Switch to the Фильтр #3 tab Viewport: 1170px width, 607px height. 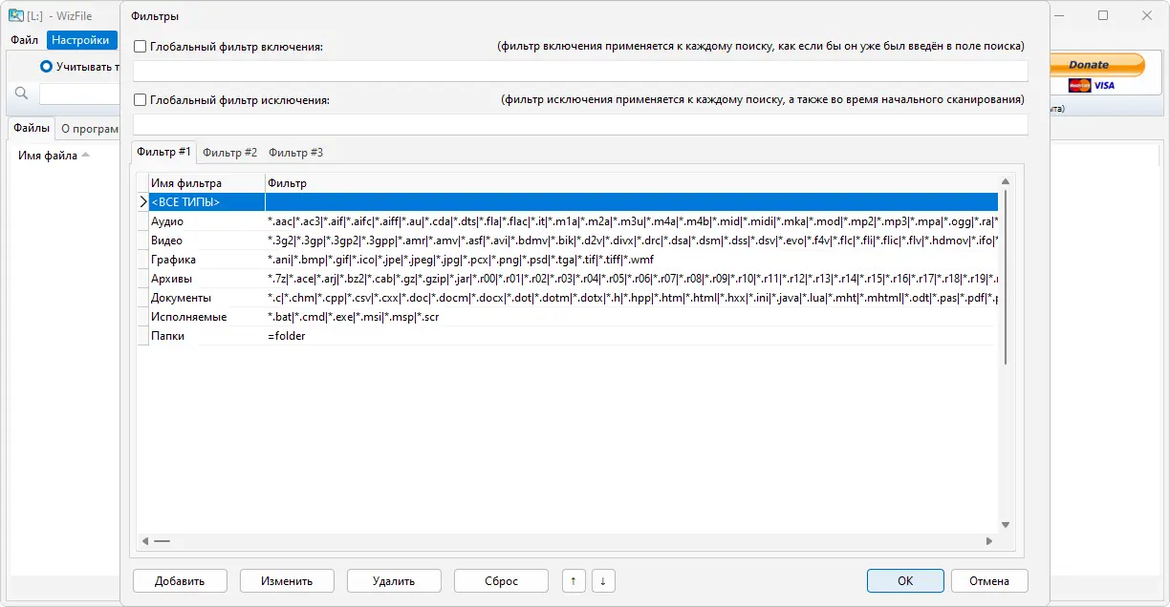pyautogui.click(x=295, y=153)
